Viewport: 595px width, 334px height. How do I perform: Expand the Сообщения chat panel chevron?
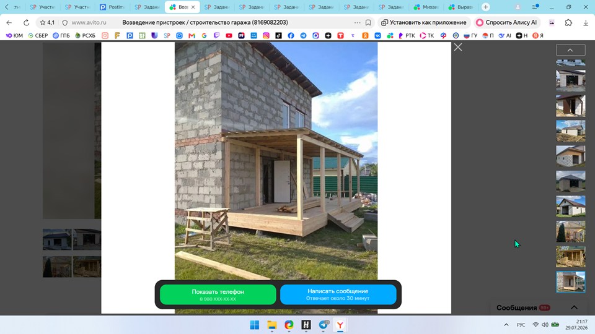(x=574, y=307)
